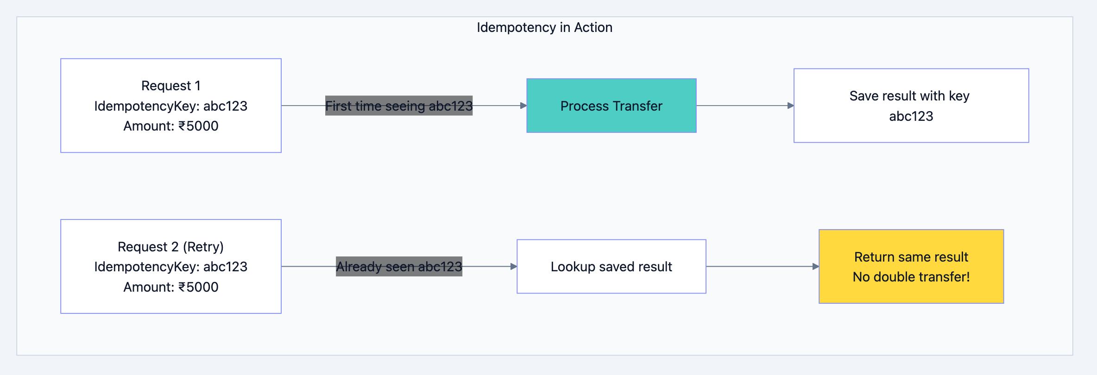The image size is (1097, 375).
Task: Select the yellow "Return same result" text
Action: click(911, 257)
